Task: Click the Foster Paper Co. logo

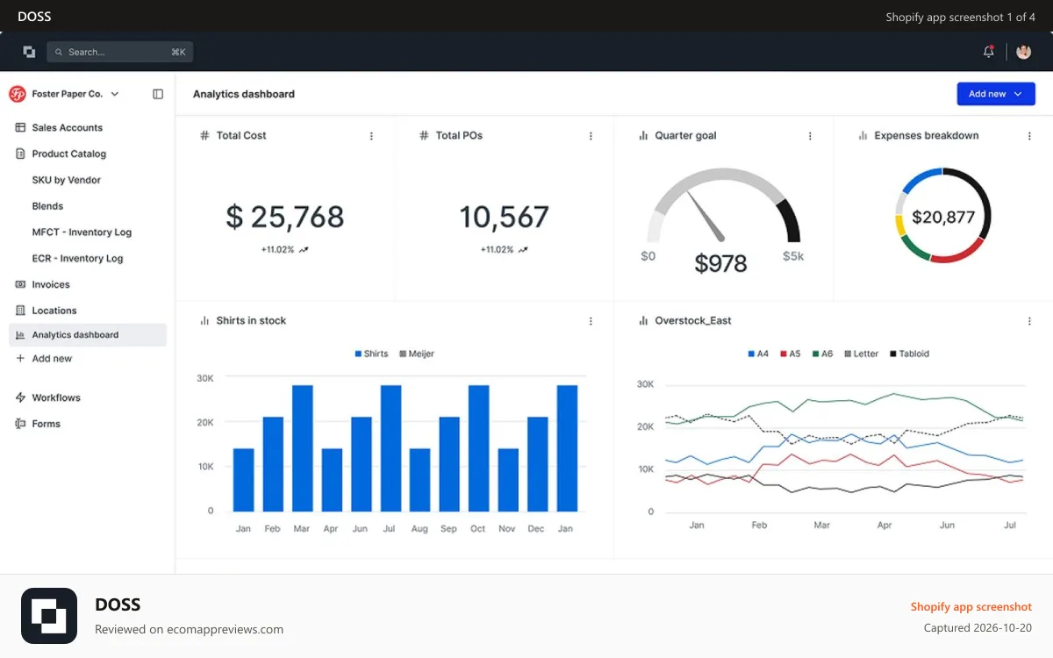Action: (x=18, y=94)
